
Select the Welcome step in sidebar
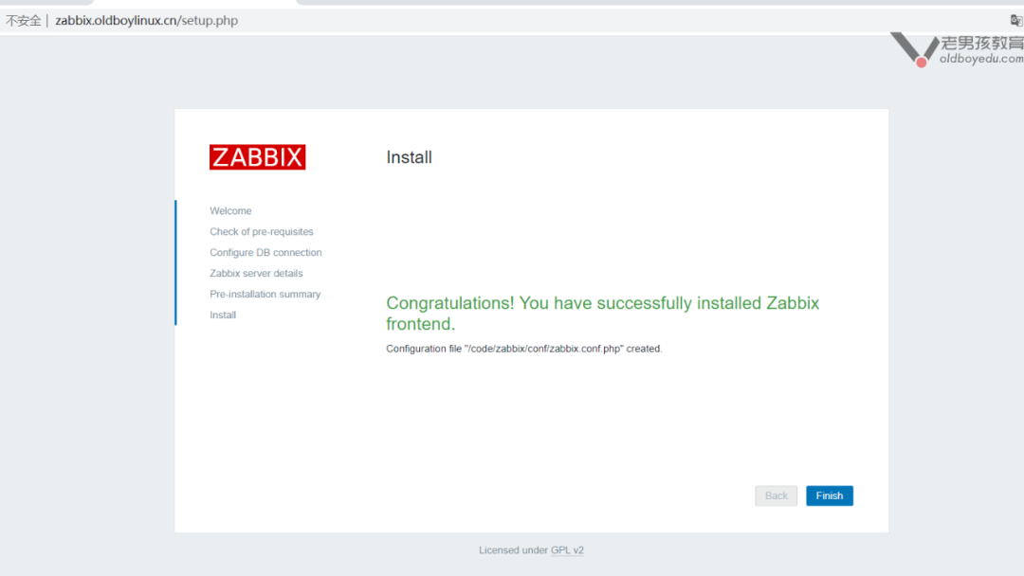(230, 210)
